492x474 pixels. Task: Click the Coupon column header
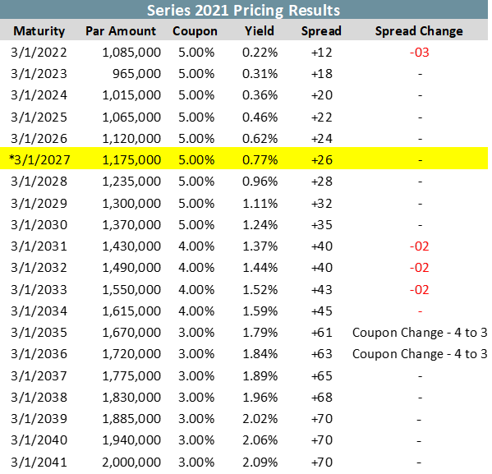coord(195,31)
